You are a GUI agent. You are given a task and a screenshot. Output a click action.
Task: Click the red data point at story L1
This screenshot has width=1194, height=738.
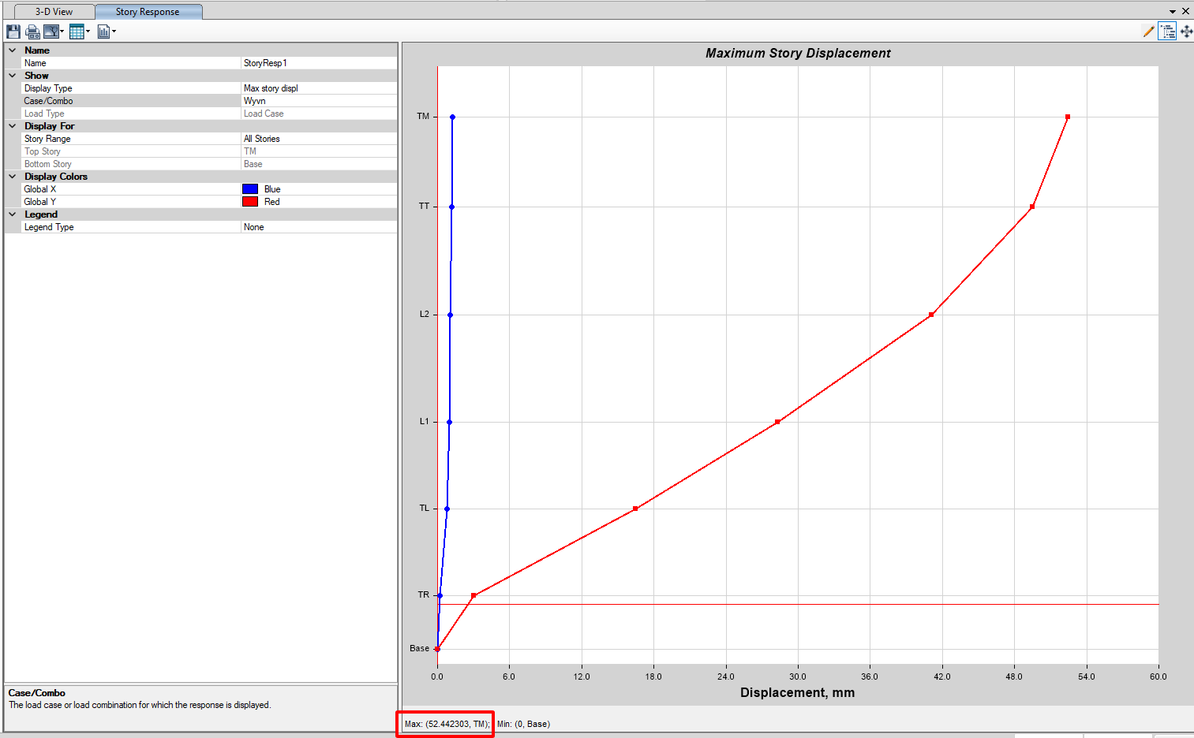click(x=777, y=422)
